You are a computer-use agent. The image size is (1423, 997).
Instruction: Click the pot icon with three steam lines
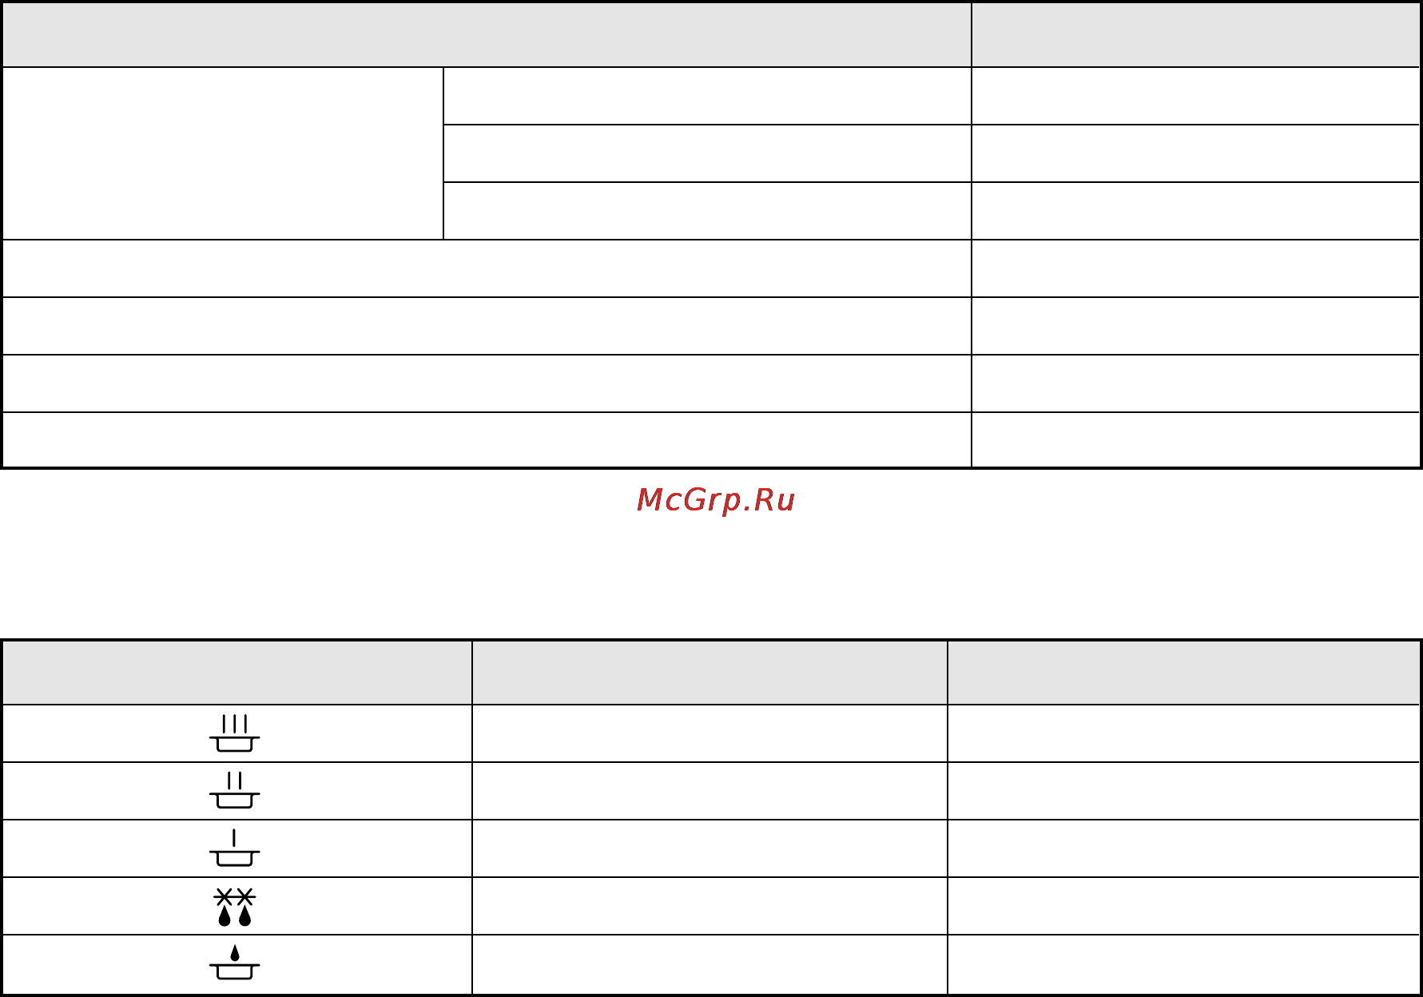(234, 733)
